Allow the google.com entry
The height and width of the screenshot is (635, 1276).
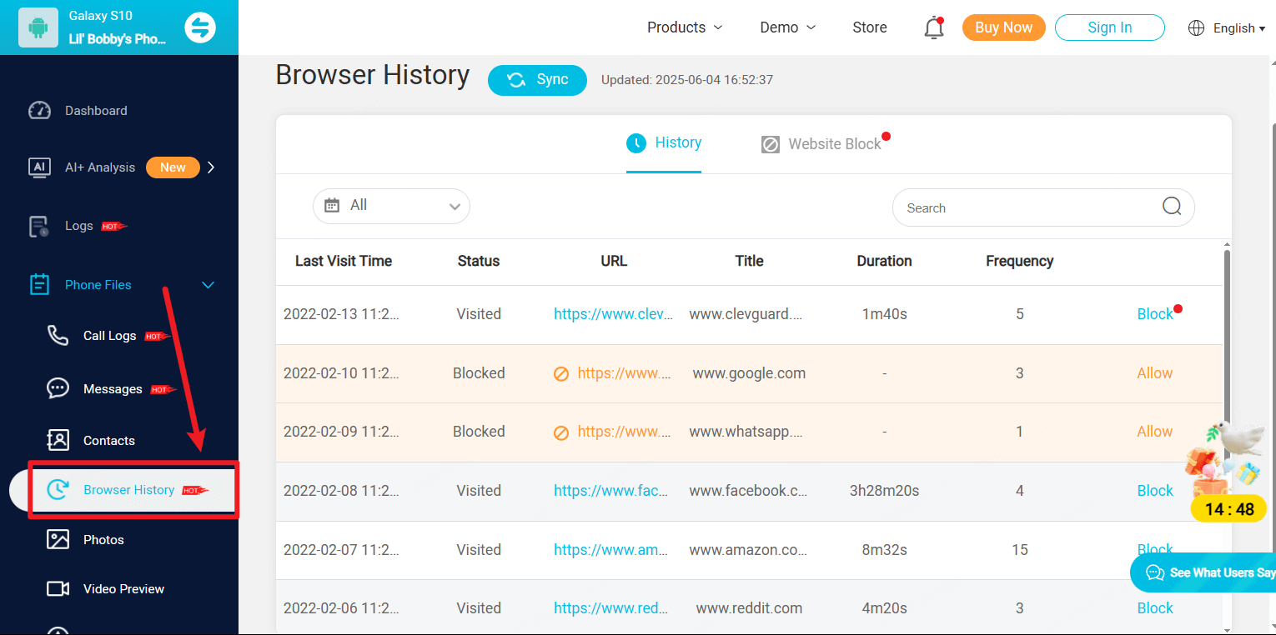(x=1154, y=373)
